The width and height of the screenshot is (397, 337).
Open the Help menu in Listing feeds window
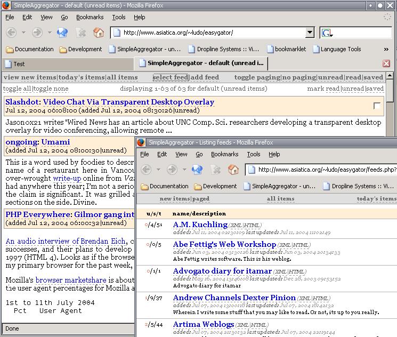(x=274, y=154)
